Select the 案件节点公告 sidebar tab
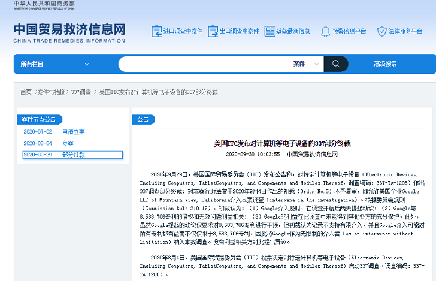This screenshot has width=436, height=281. click(39, 120)
